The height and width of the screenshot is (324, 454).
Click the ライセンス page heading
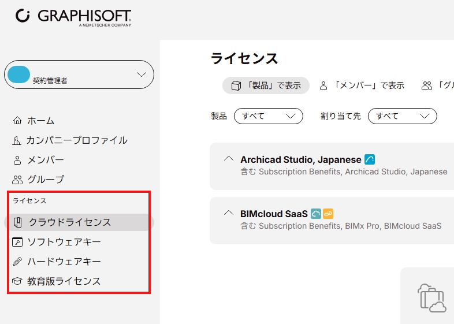244,58
